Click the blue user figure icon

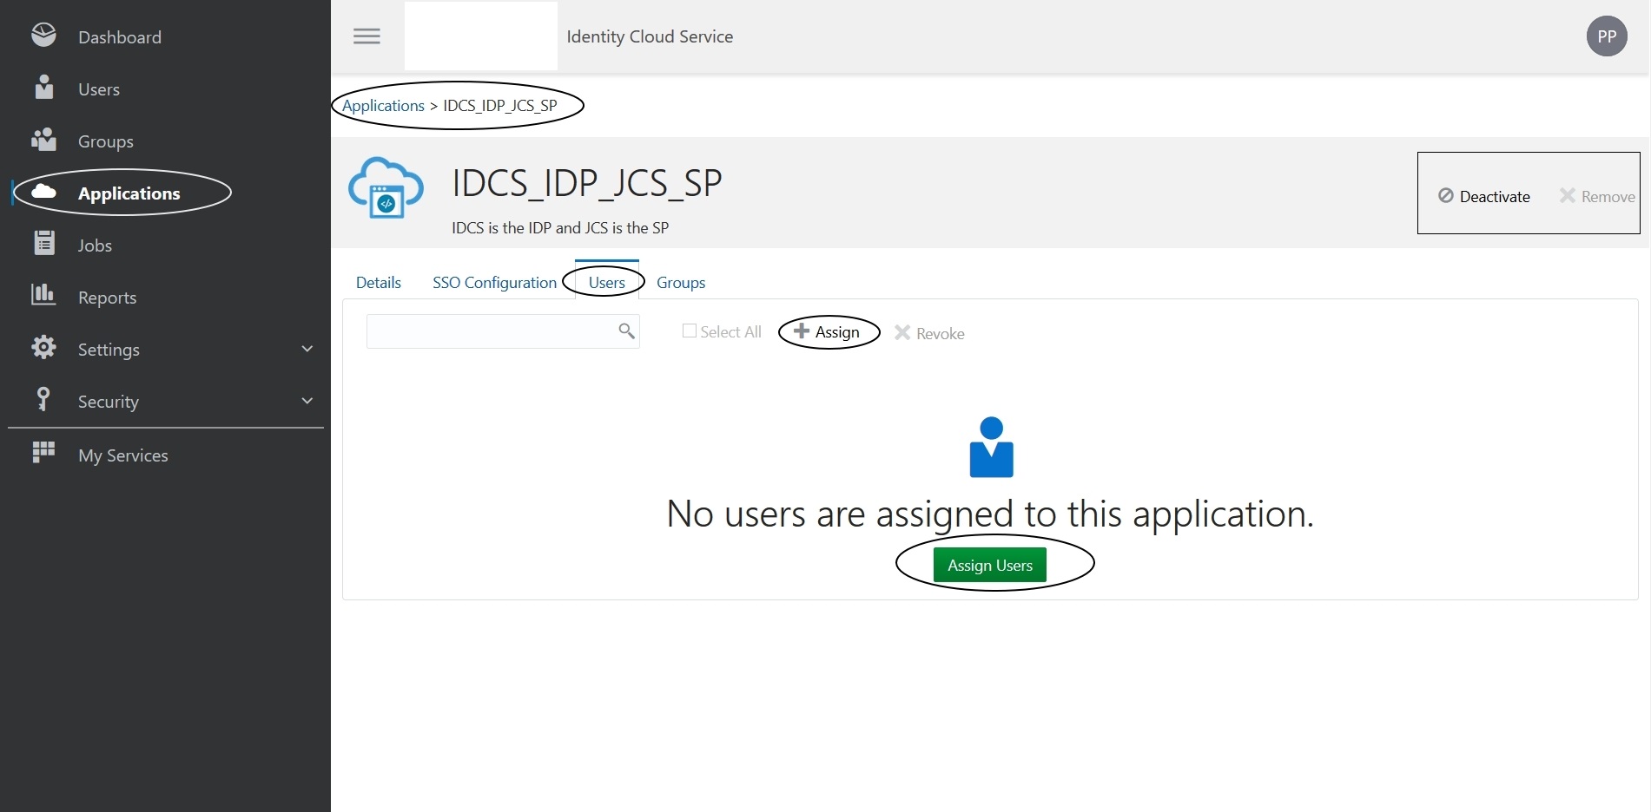click(x=991, y=447)
